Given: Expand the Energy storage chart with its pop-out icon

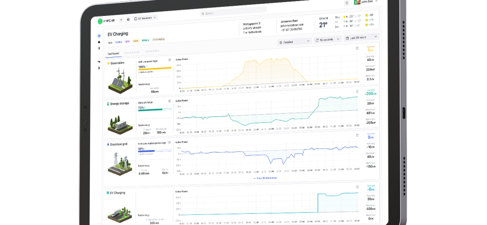Looking at the screenshot, I should click(x=357, y=92).
